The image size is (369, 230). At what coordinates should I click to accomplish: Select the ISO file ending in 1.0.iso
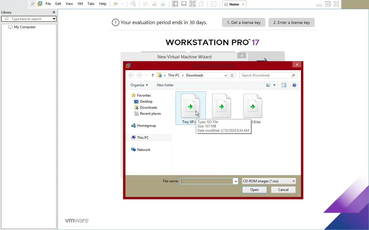pyautogui.click(x=253, y=108)
